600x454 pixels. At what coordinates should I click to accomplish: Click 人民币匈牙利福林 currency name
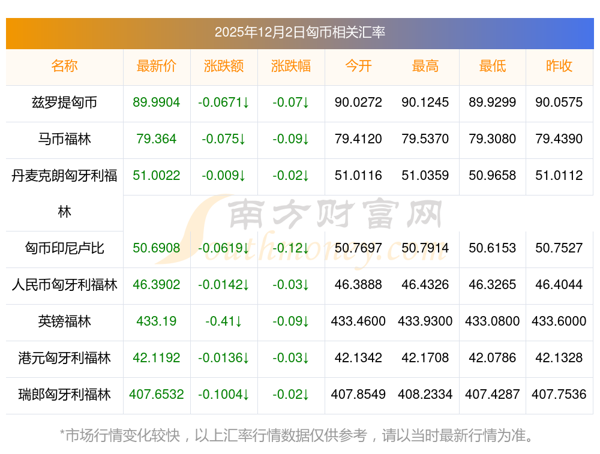point(65,285)
